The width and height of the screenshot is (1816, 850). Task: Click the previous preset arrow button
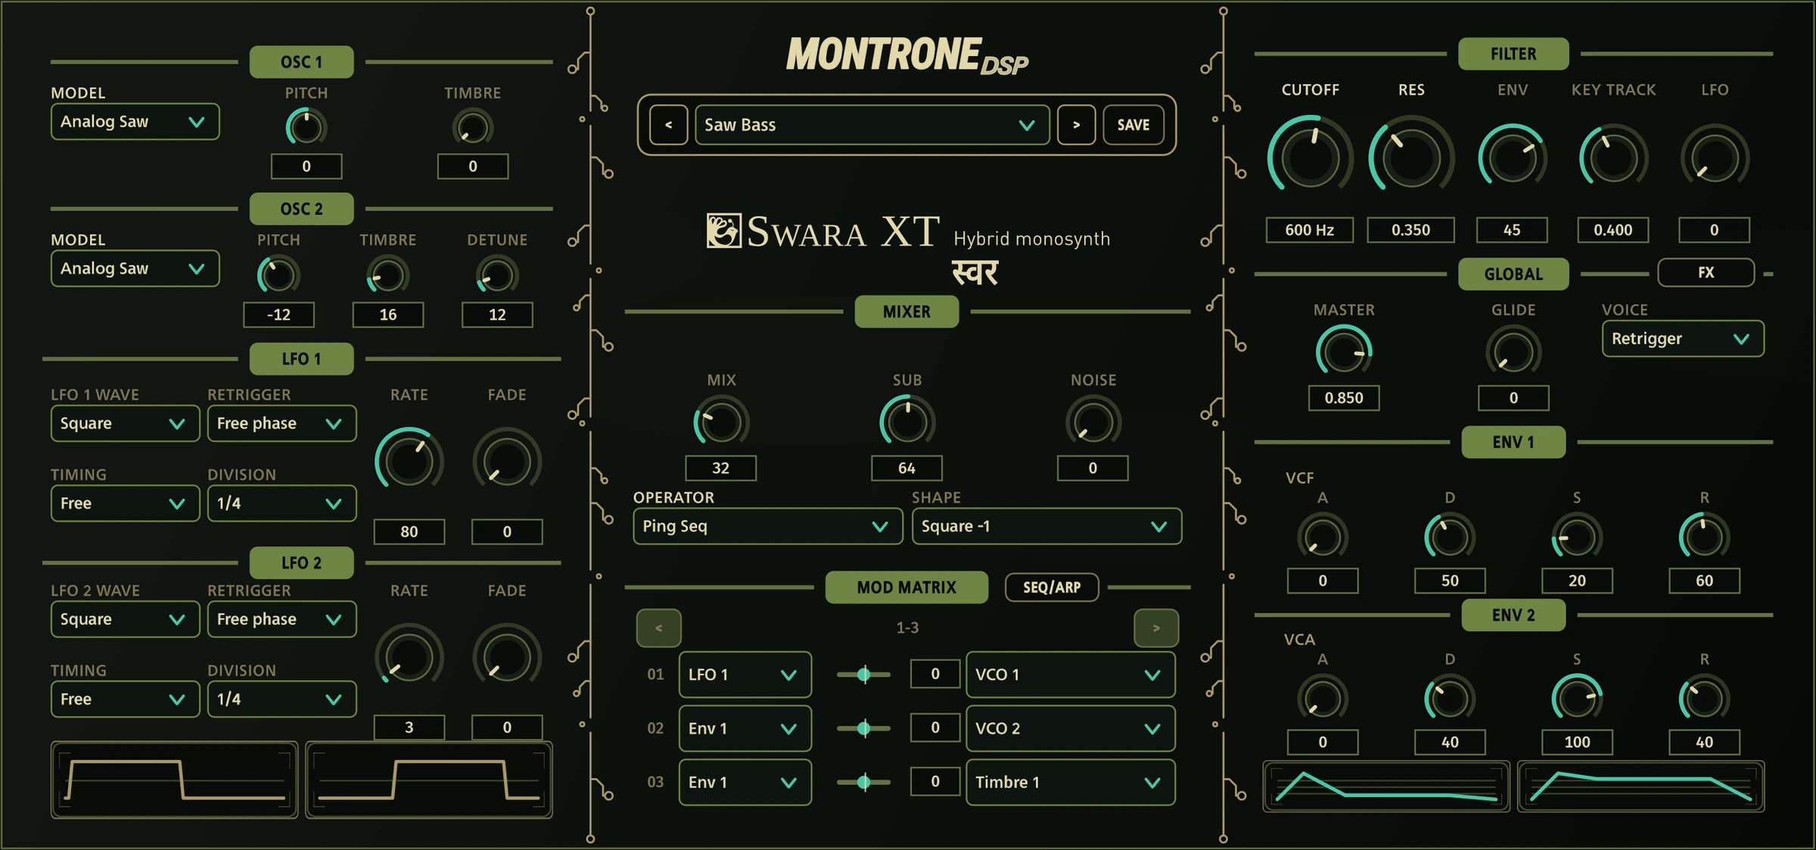point(668,125)
